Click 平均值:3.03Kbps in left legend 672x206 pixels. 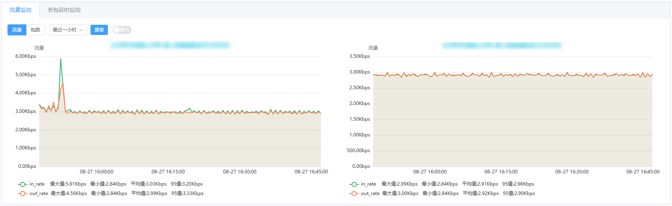pyautogui.click(x=148, y=184)
